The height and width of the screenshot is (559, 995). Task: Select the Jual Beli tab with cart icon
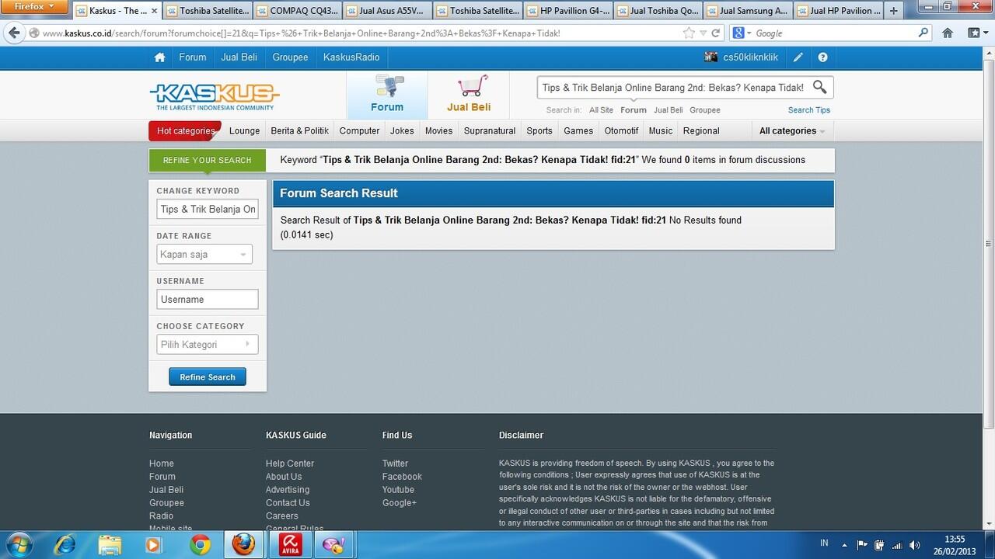point(469,95)
